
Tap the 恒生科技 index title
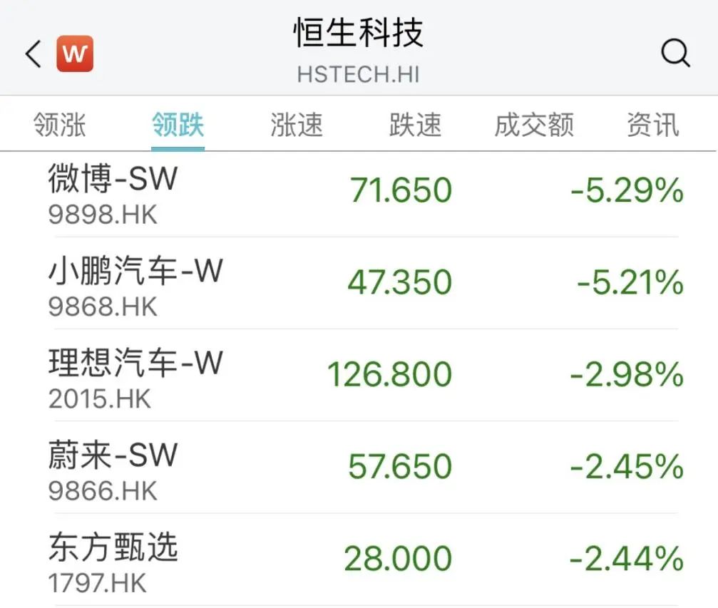pos(359,34)
